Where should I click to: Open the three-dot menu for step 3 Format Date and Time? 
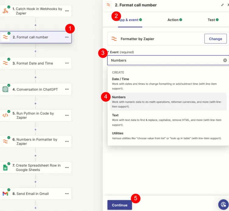67,63
